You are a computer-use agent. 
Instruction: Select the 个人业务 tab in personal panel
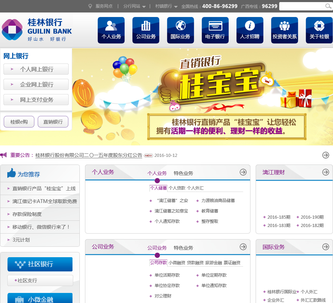click(157, 173)
